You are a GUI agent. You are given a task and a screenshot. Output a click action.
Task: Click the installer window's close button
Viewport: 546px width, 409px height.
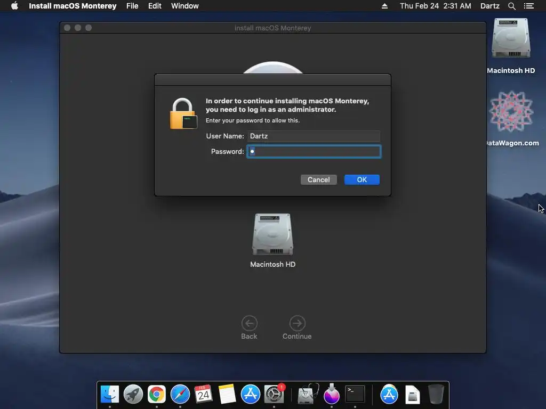67,28
